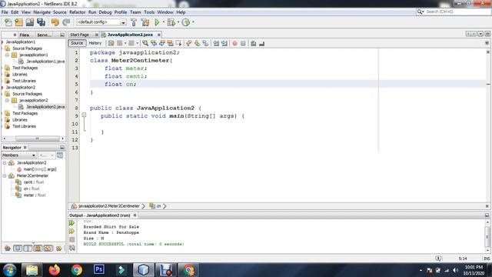
Task: Click the Stop icon in Output panel
Action: 71,239
